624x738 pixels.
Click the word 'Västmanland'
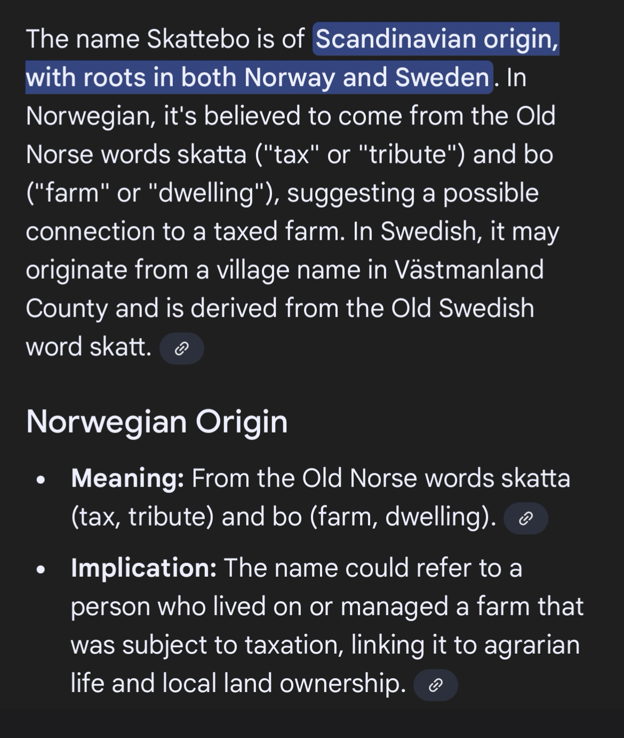(469, 270)
